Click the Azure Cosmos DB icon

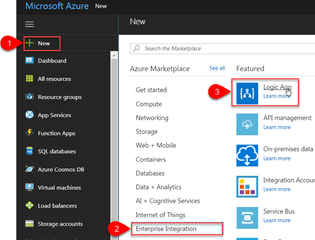29,170
